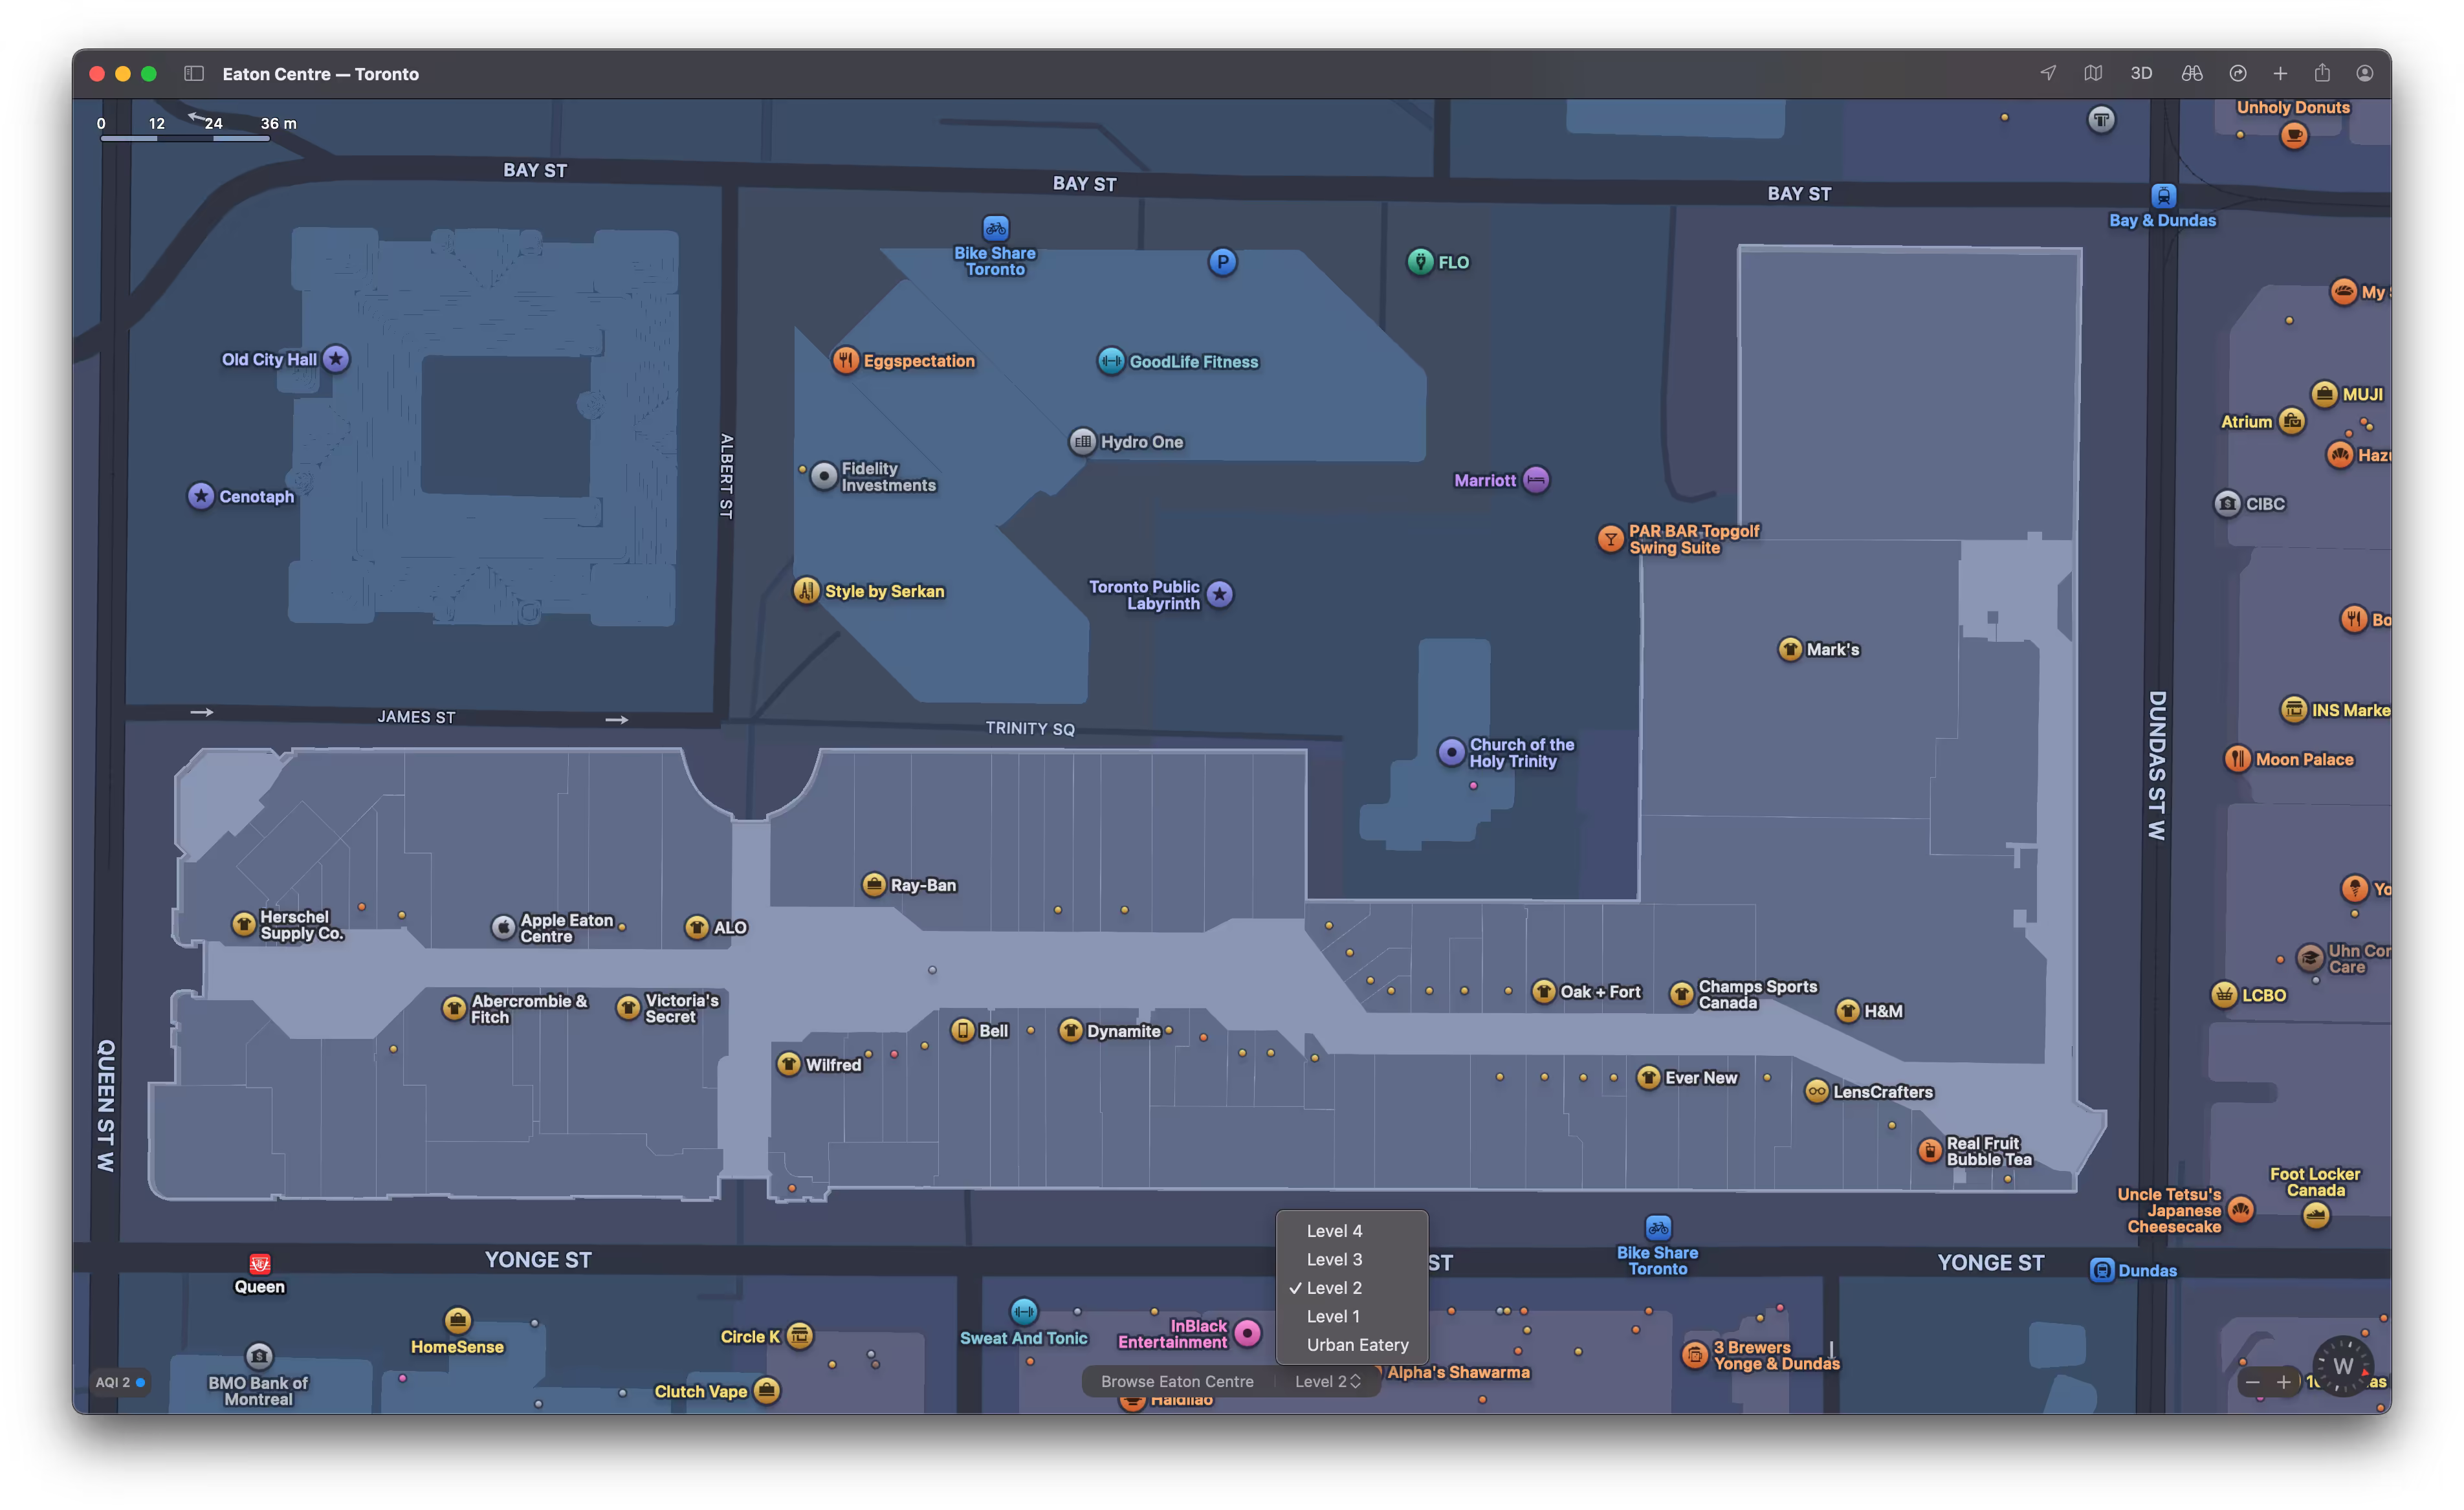Click the directions arrow icon
Image resolution: width=2464 pixels, height=1510 pixels.
pyautogui.click(x=2238, y=73)
